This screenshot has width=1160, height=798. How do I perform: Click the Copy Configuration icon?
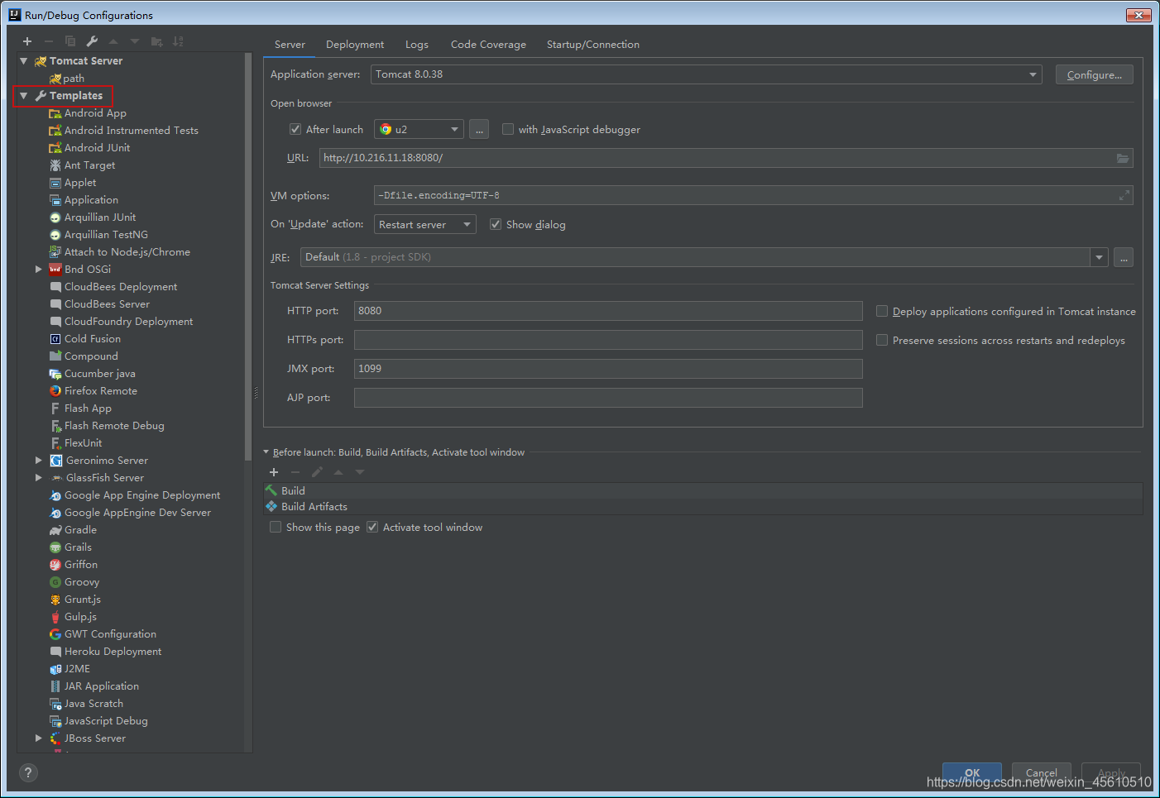(70, 41)
